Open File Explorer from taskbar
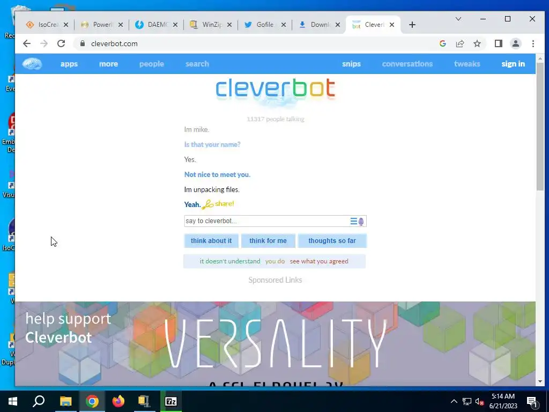This screenshot has height=412, width=549. 65,401
